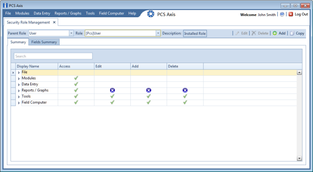313x172 pixels.
Task: Select the Field Computer row label
Action: (34, 102)
